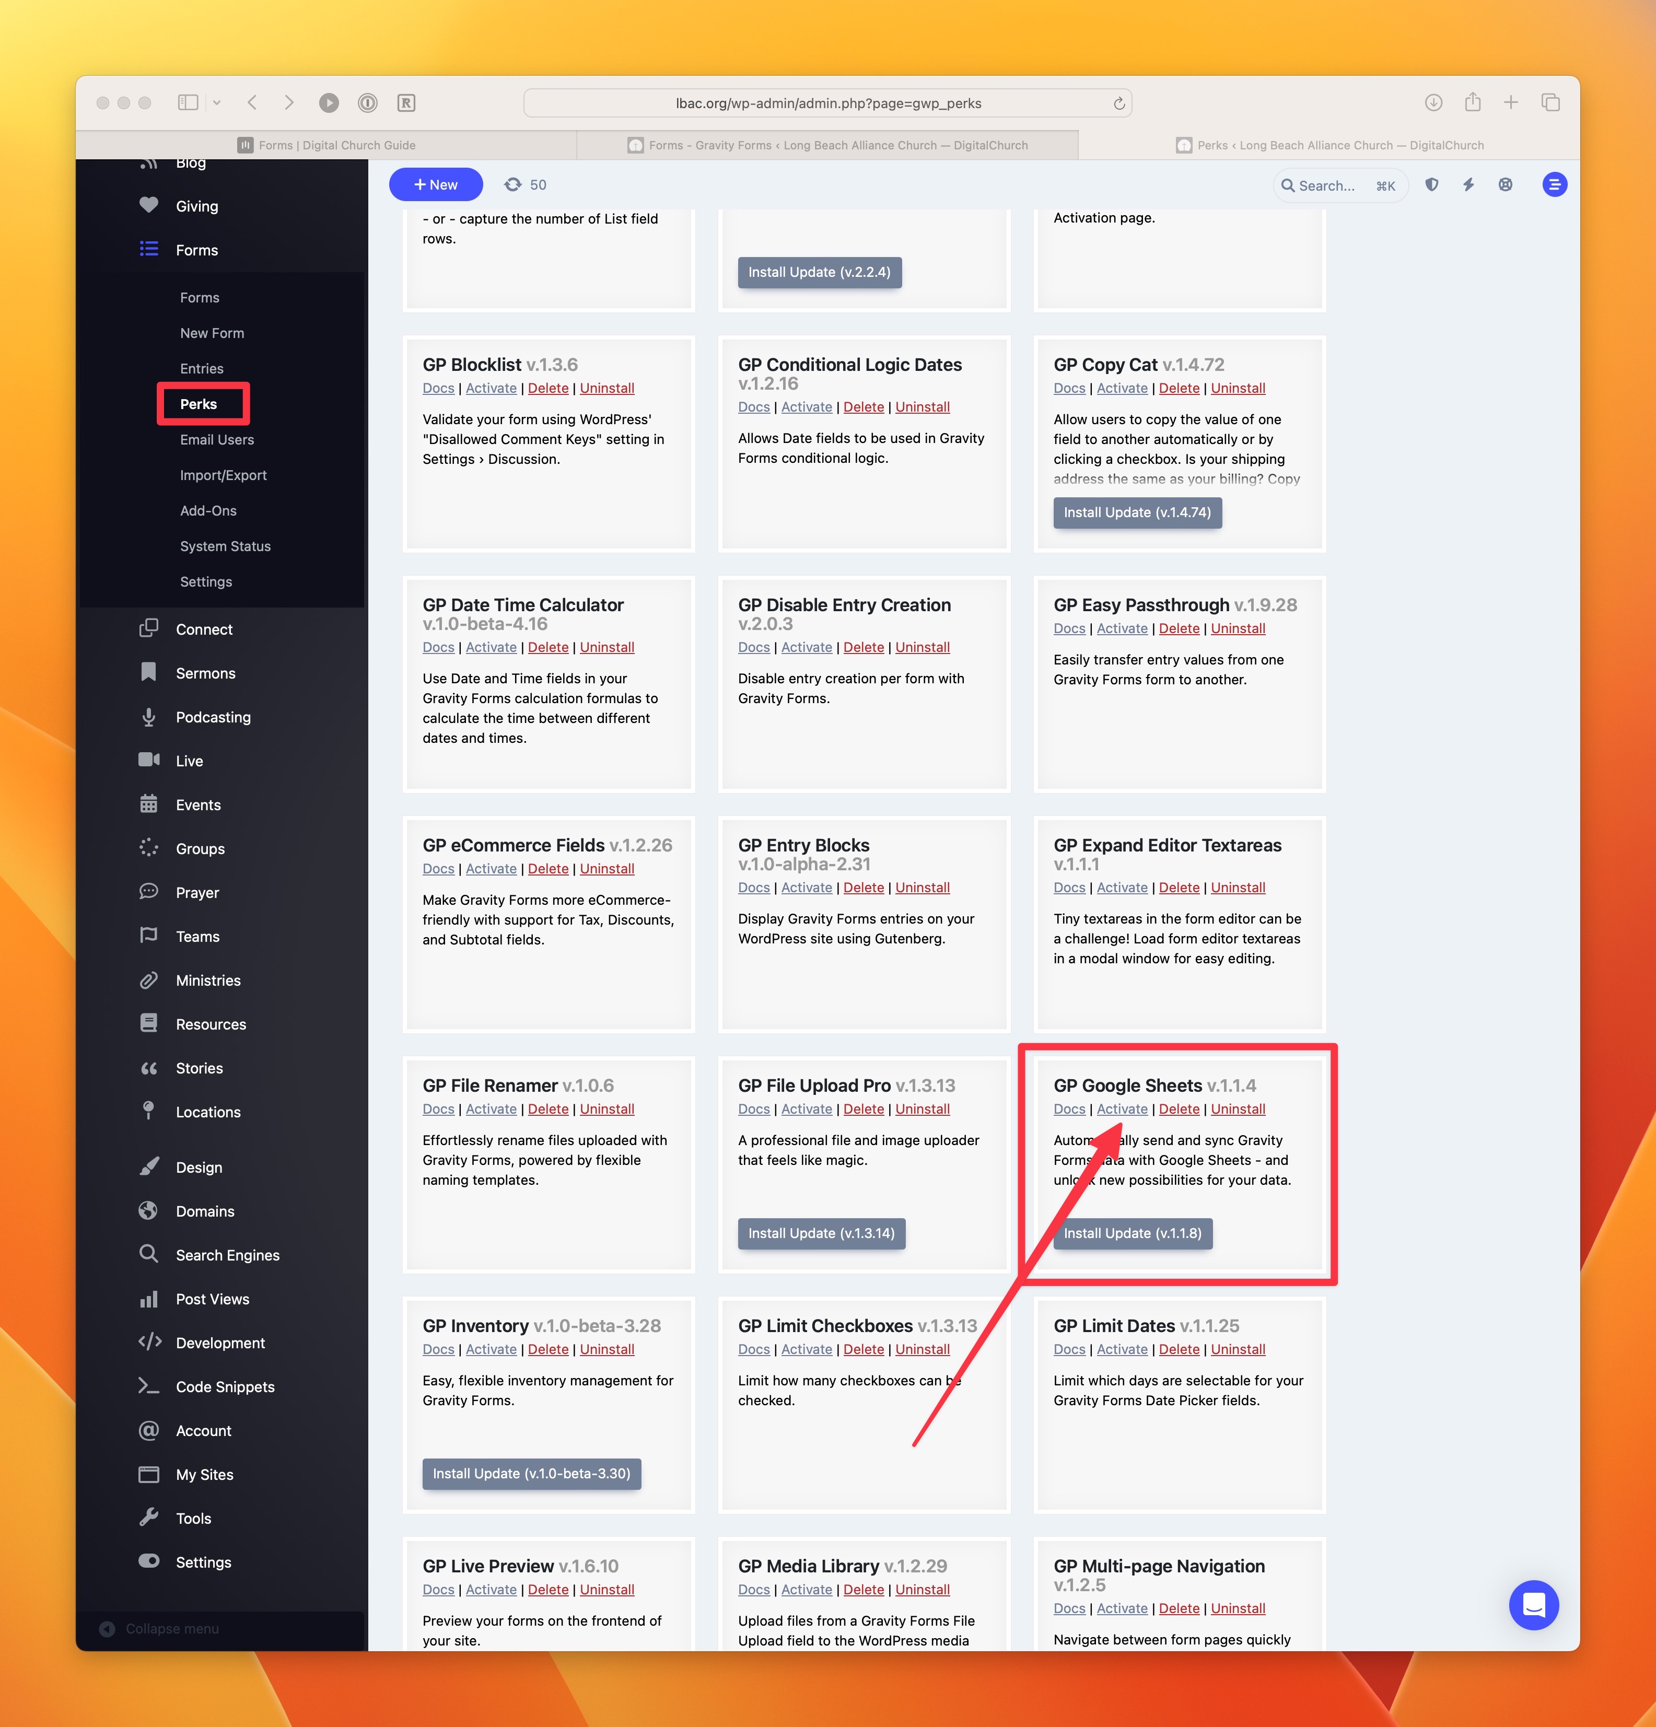Open the sidebar dropdown chevron in Safari toolbar

217,102
